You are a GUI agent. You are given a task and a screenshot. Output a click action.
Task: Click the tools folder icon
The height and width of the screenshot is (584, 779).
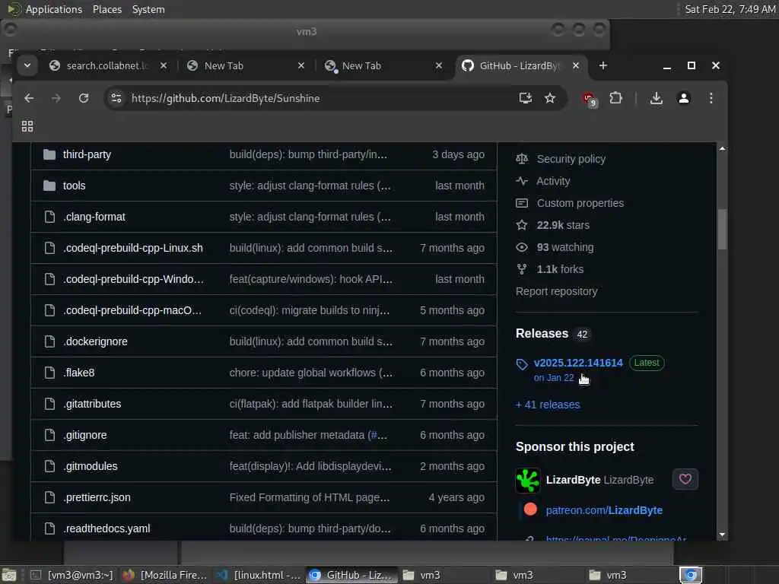(49, 186)
